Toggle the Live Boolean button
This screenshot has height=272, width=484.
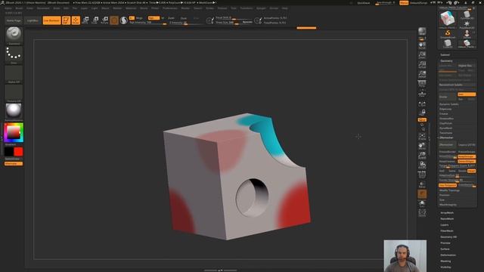point(52,20)
